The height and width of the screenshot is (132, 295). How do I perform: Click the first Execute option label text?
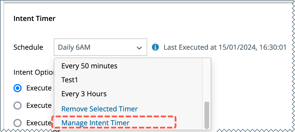click(x=39, y=88)
